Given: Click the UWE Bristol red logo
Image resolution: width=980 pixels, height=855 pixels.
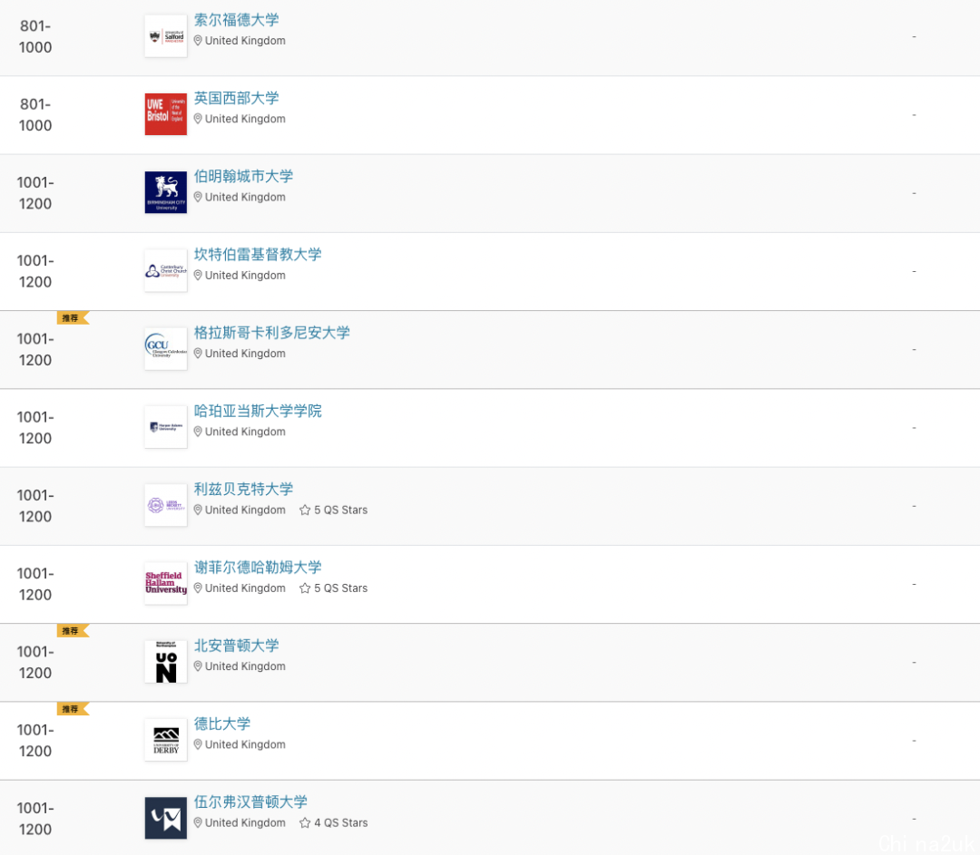Looking at the screenshot, I should 166,114.
